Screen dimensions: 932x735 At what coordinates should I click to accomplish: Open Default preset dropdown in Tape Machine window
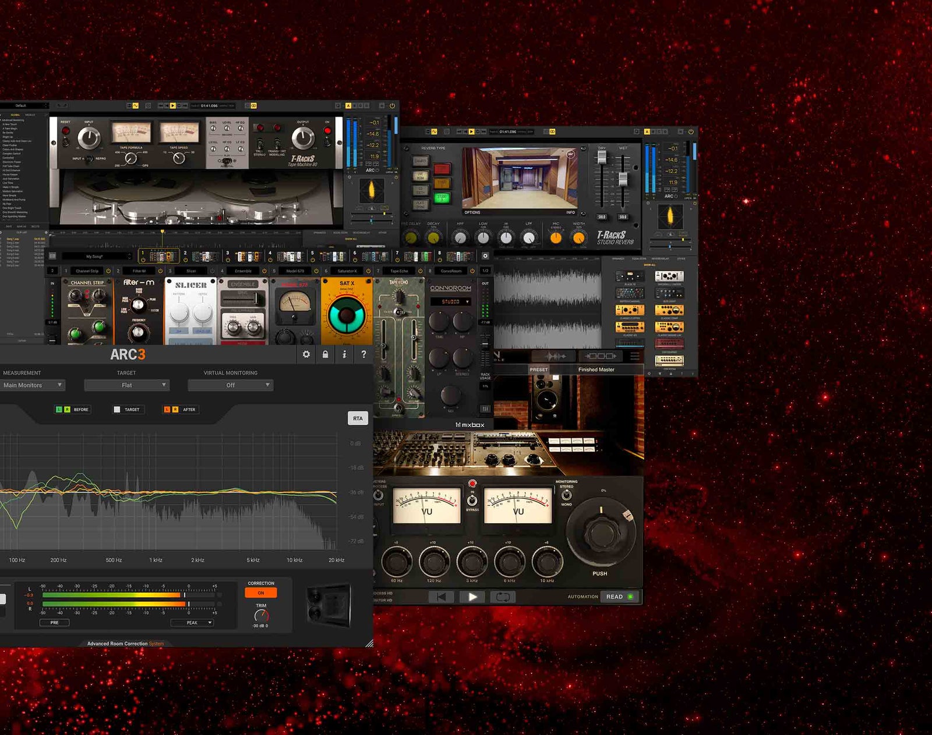[24, 106]
